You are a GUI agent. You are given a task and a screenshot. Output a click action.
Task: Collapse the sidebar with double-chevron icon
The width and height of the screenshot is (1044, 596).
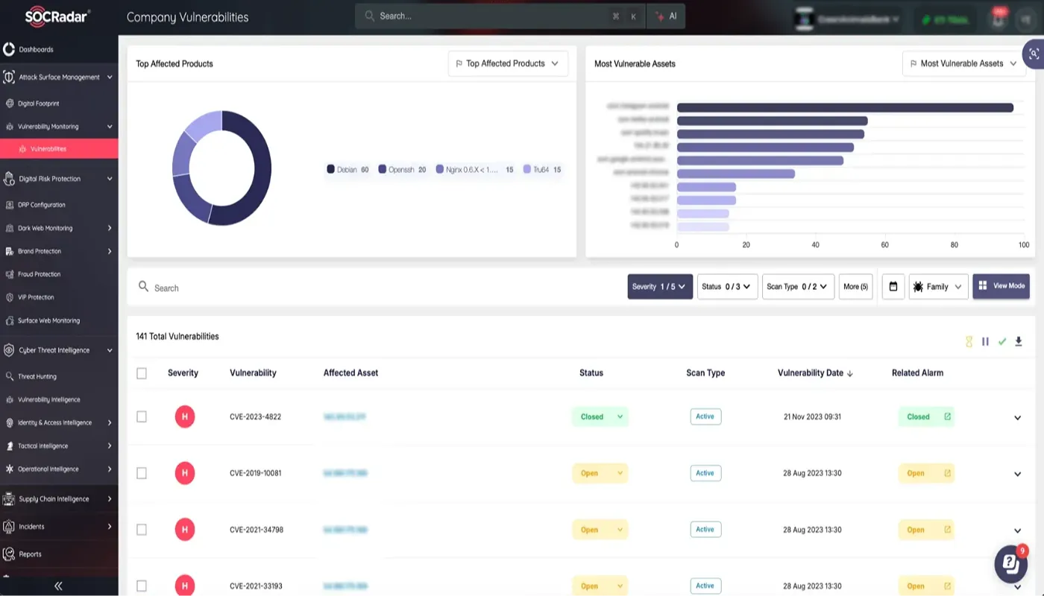[x=58, y=586]
